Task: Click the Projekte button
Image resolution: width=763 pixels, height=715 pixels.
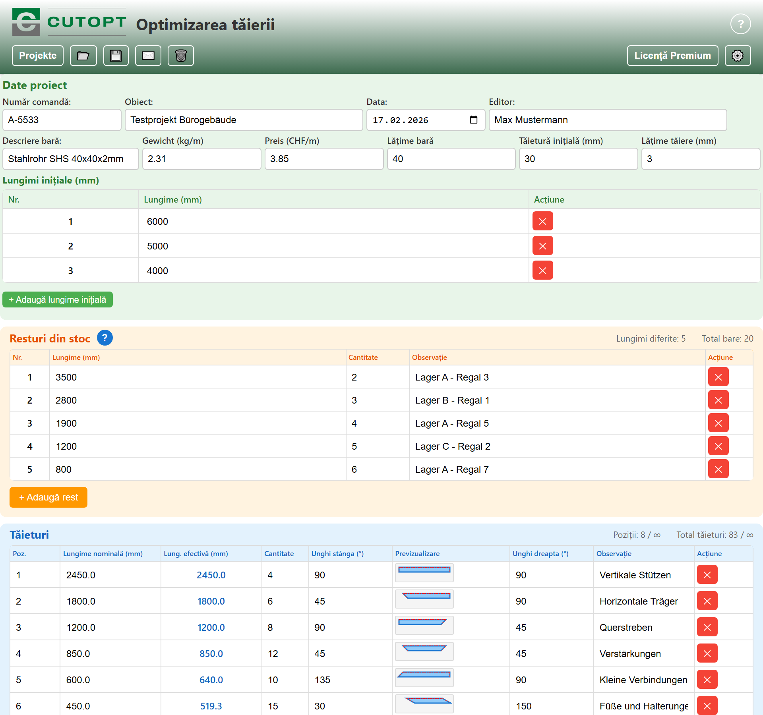Action: tap(38, 56)
